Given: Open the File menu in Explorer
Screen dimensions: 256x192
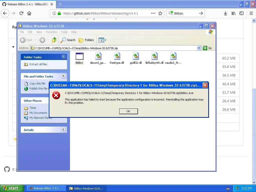Looking at the screenshot, I should pyautogui.click(x=22, y=32).
